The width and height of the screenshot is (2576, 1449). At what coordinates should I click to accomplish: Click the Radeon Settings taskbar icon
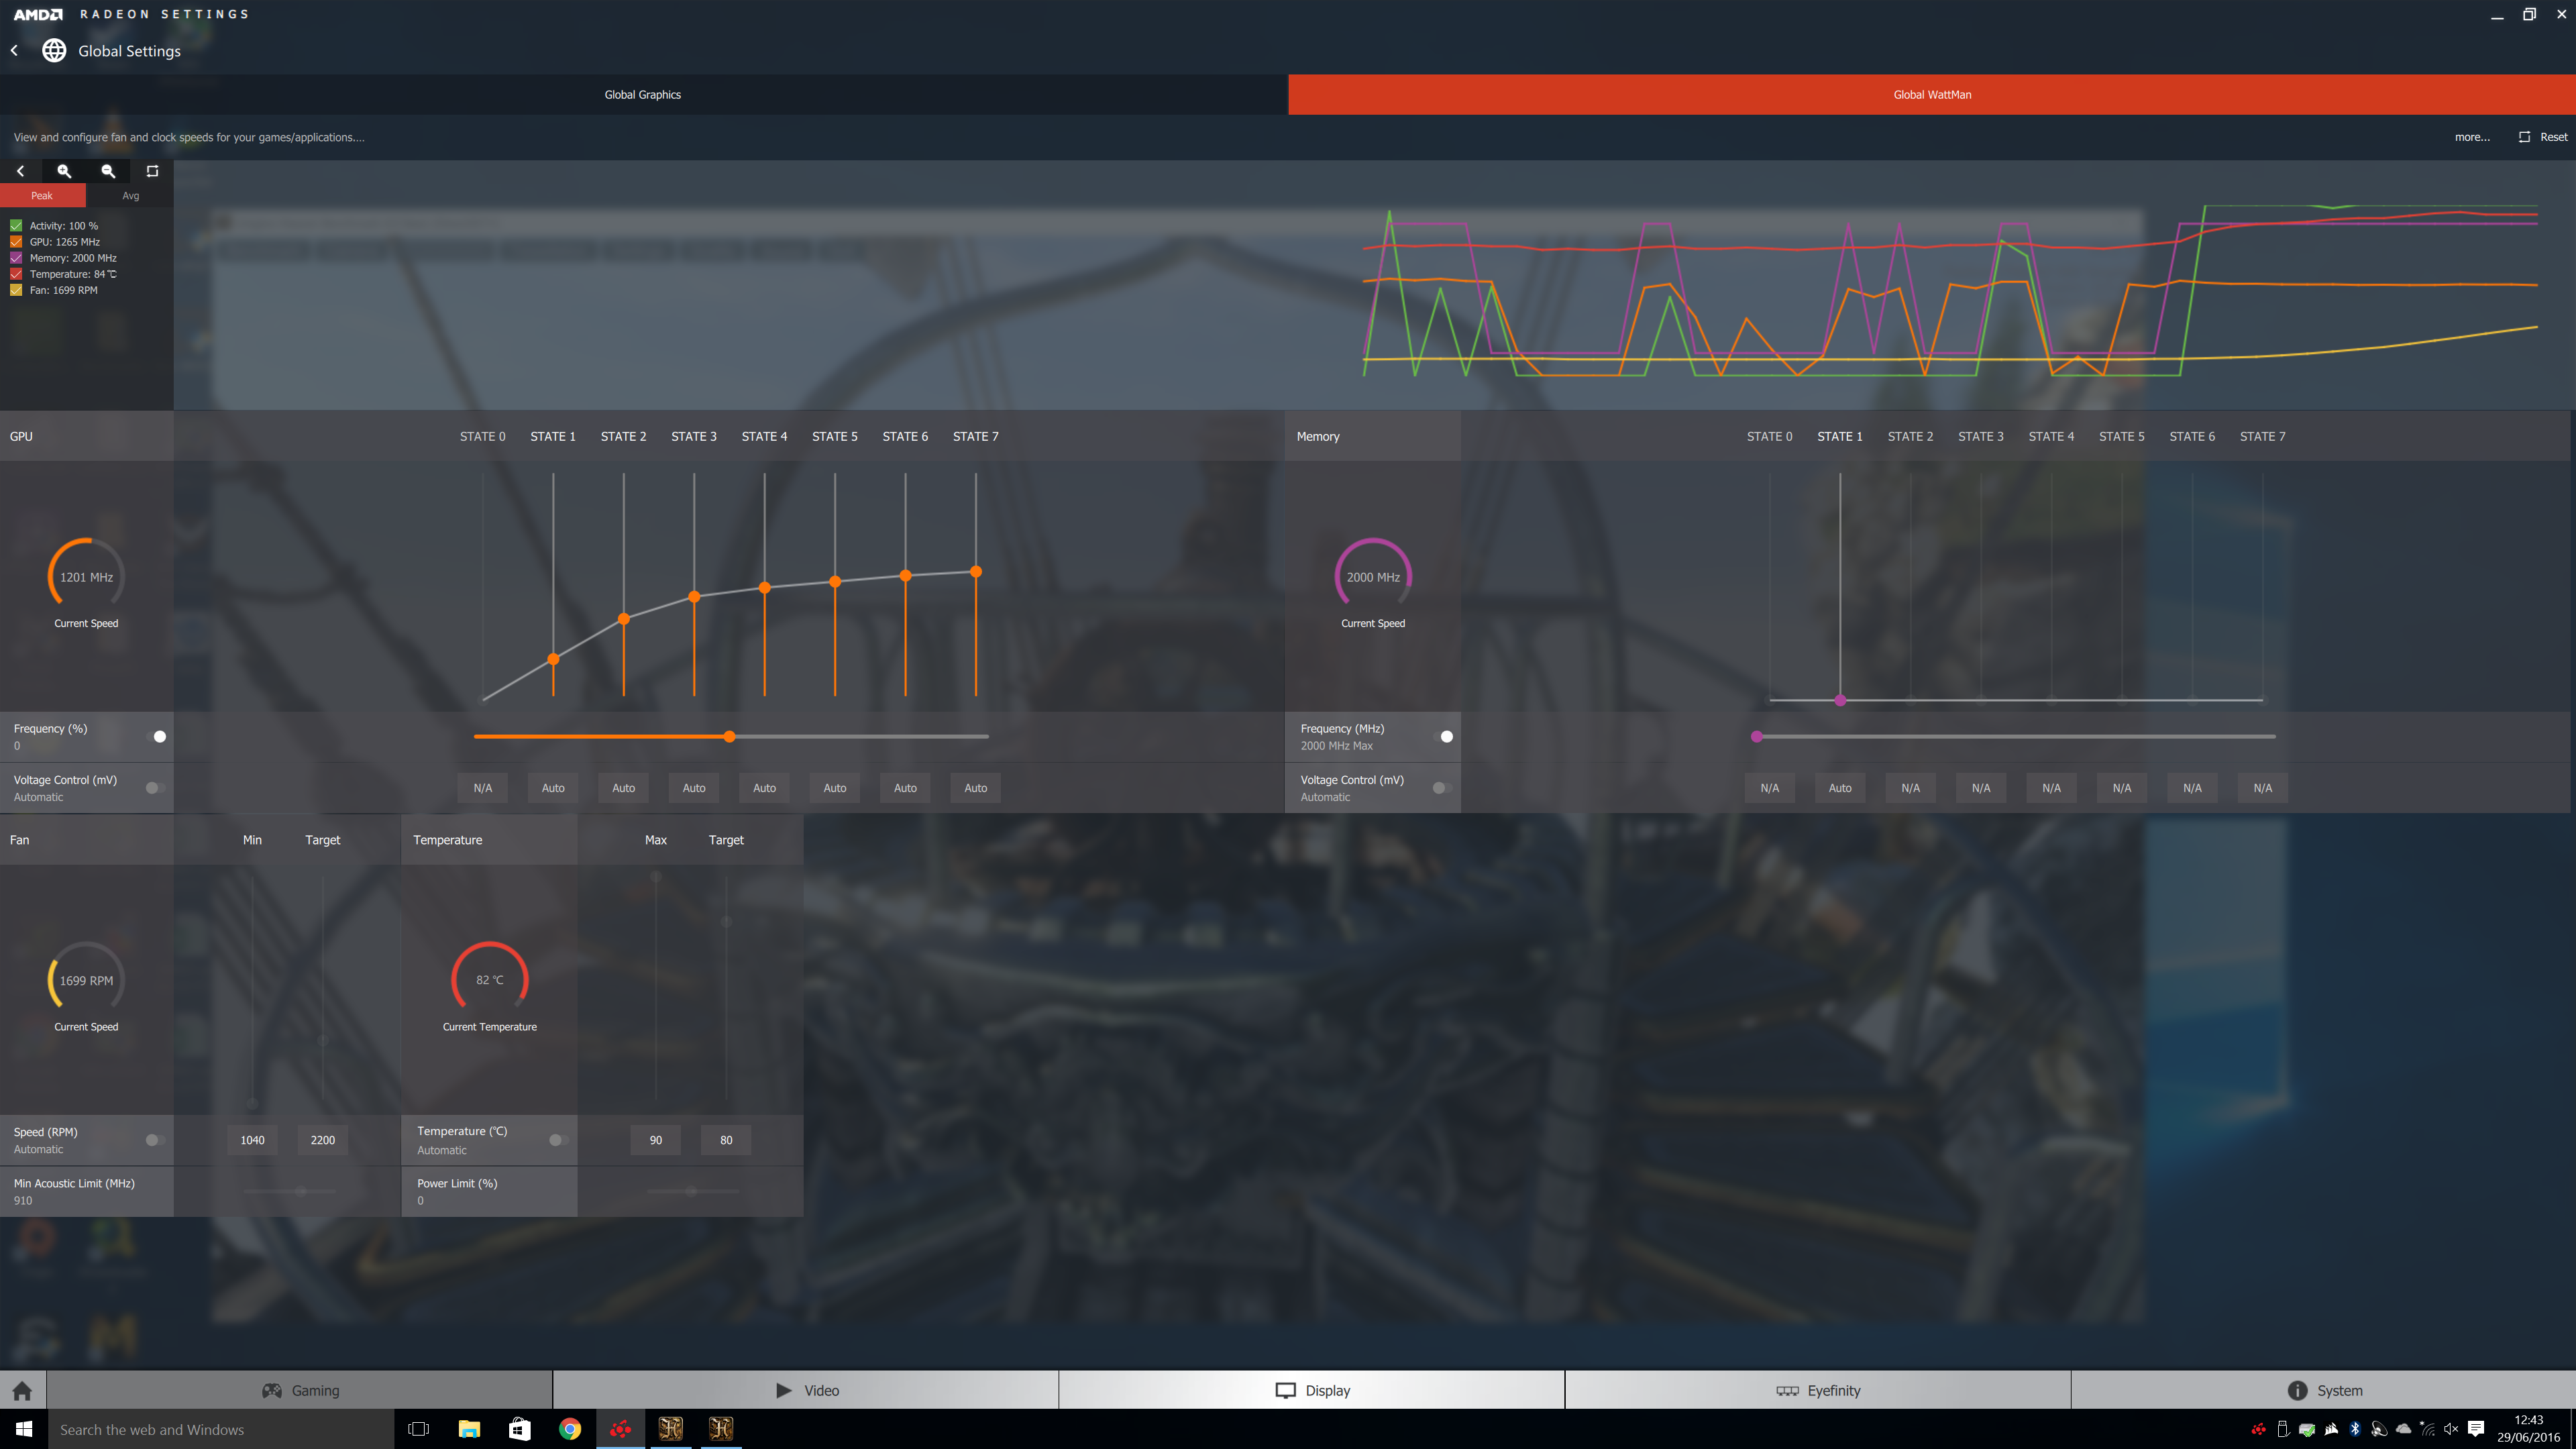pos(620,1429)
